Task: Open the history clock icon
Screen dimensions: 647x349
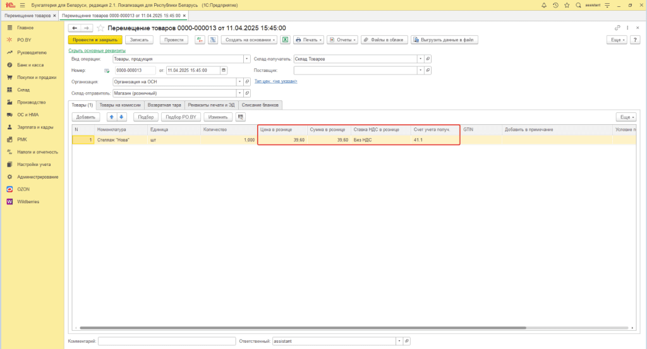Action: coord(555,5)
